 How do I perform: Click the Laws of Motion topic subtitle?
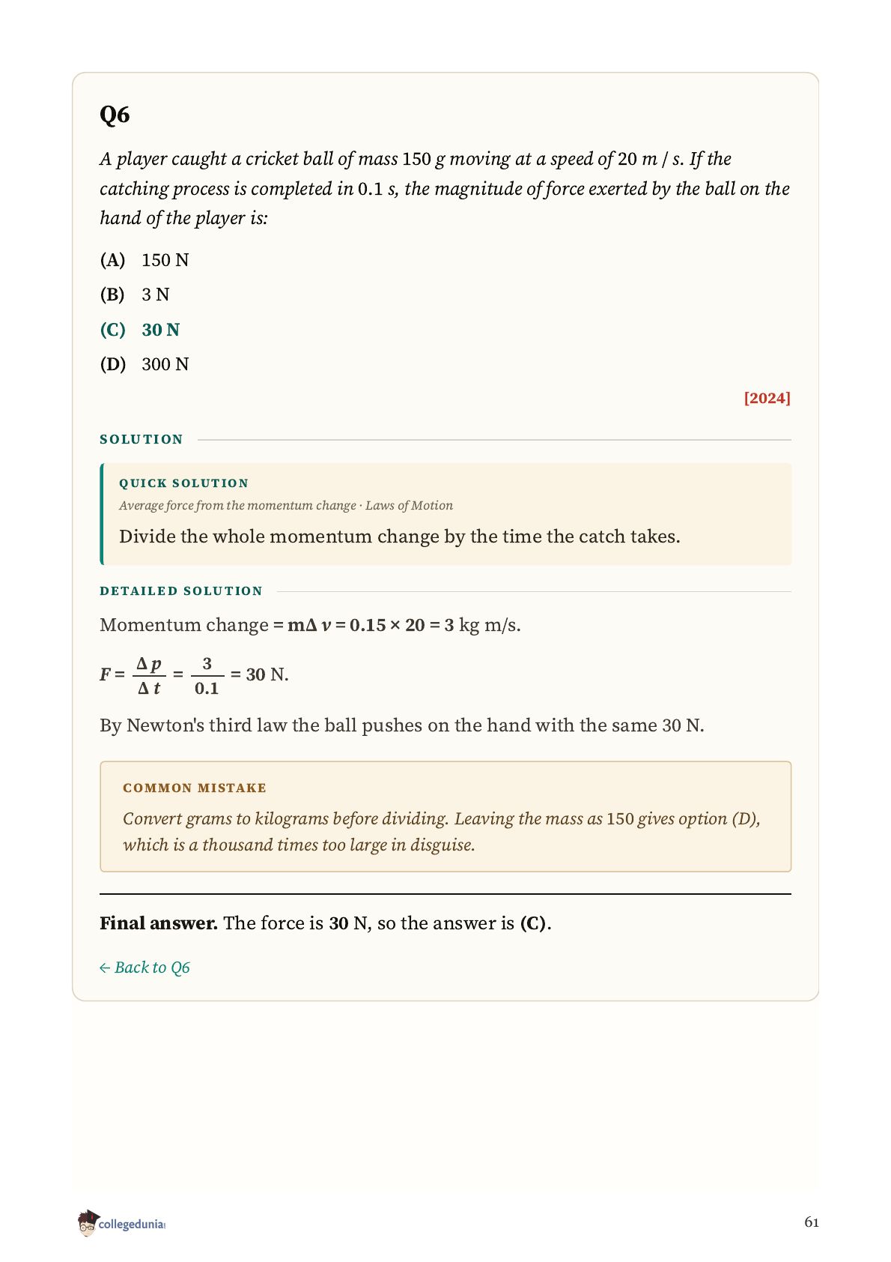pos(409,506)
